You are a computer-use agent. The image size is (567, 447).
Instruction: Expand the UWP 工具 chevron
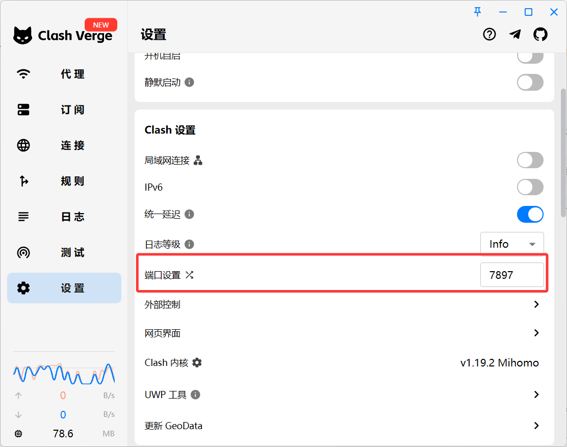[x=536, y=395]
